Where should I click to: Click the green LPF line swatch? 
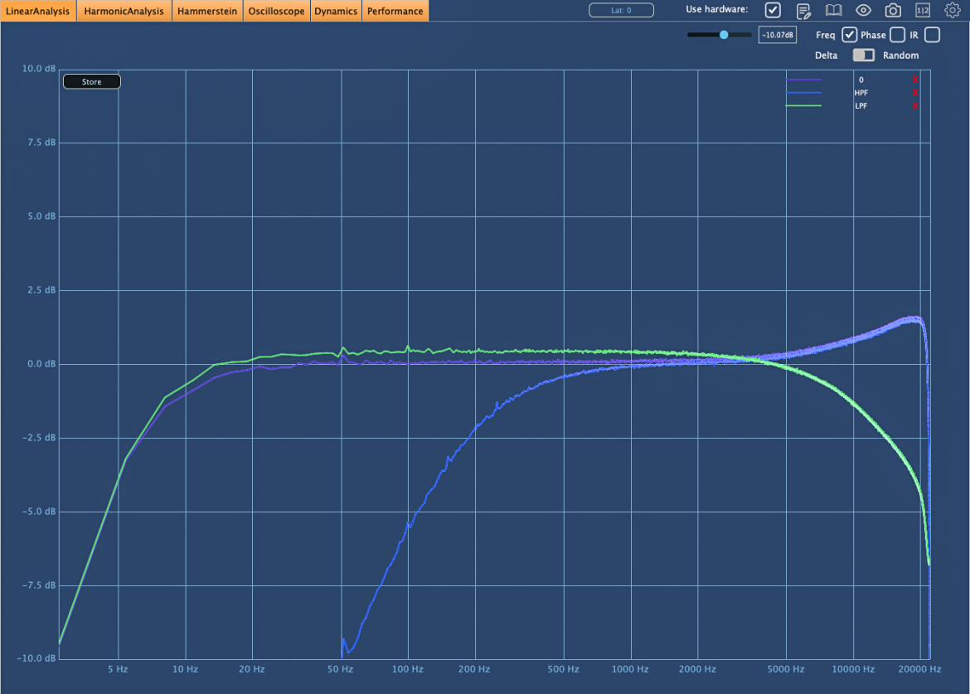point(803,106)
